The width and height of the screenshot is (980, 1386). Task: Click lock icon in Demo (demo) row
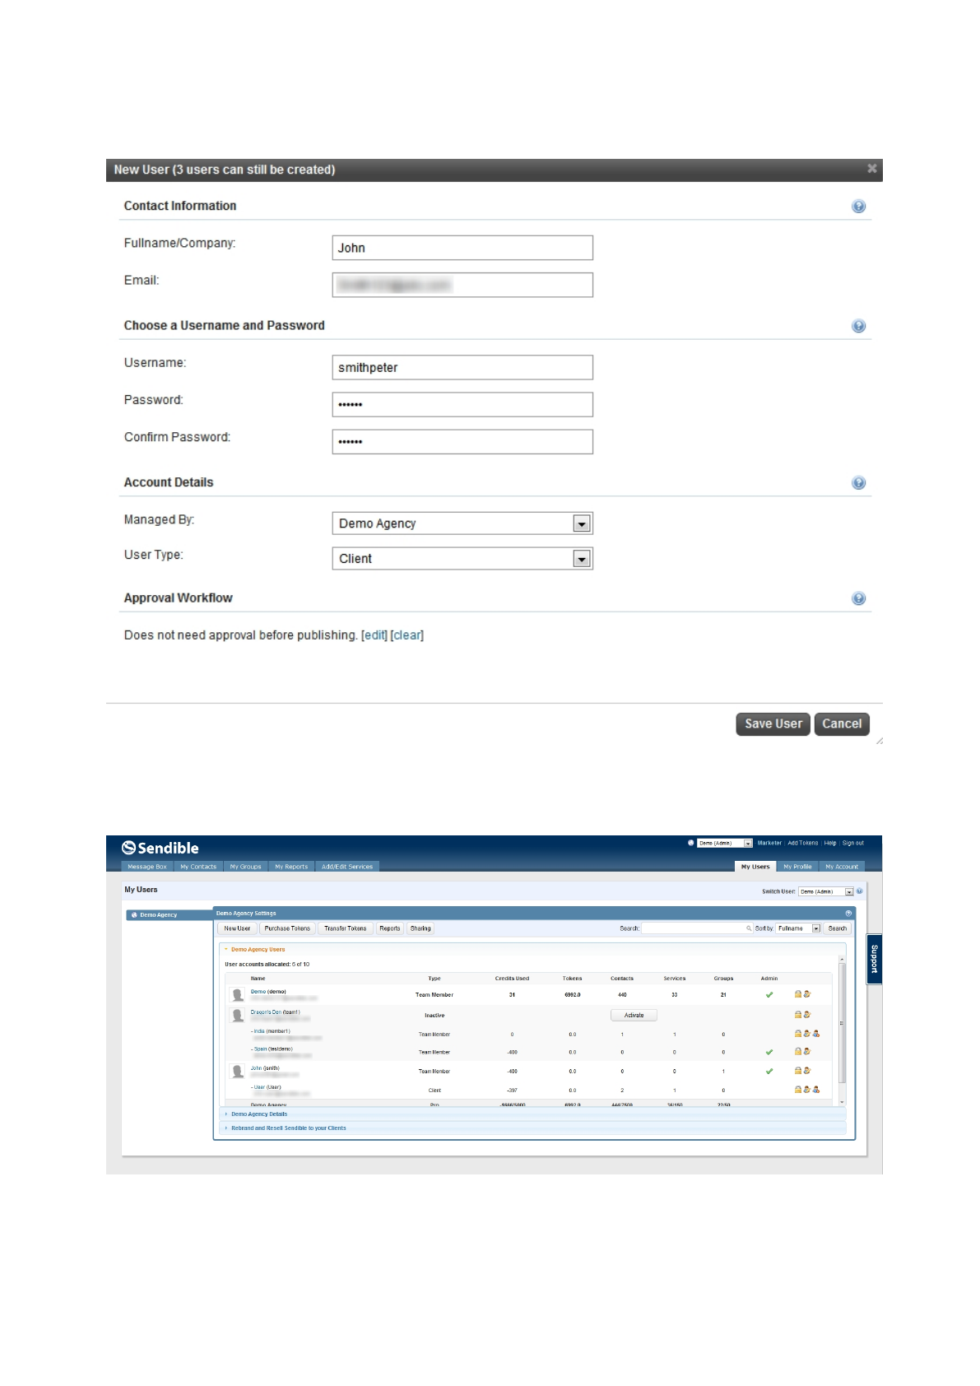797,994
